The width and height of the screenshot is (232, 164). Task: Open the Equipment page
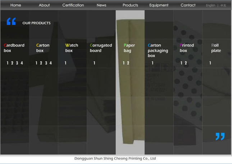(159, 5)
